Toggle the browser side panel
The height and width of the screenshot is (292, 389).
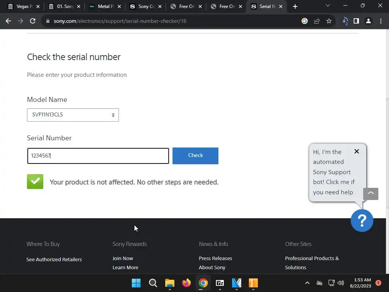tap(356, 21)
